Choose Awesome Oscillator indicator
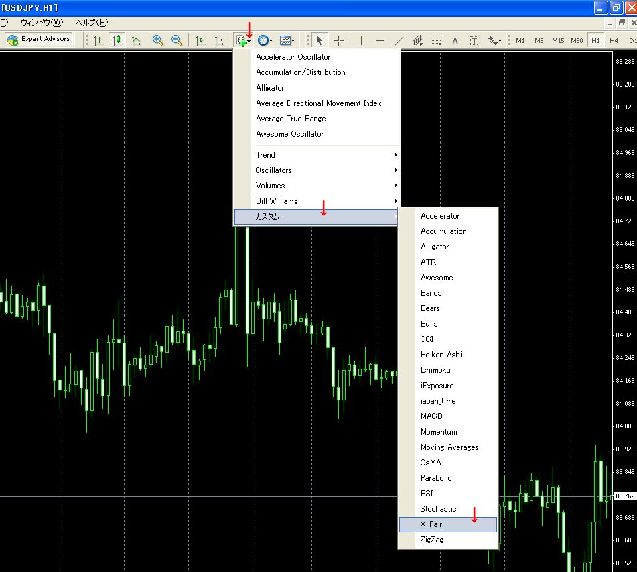The image size is (637, 572). pos(317,134)
